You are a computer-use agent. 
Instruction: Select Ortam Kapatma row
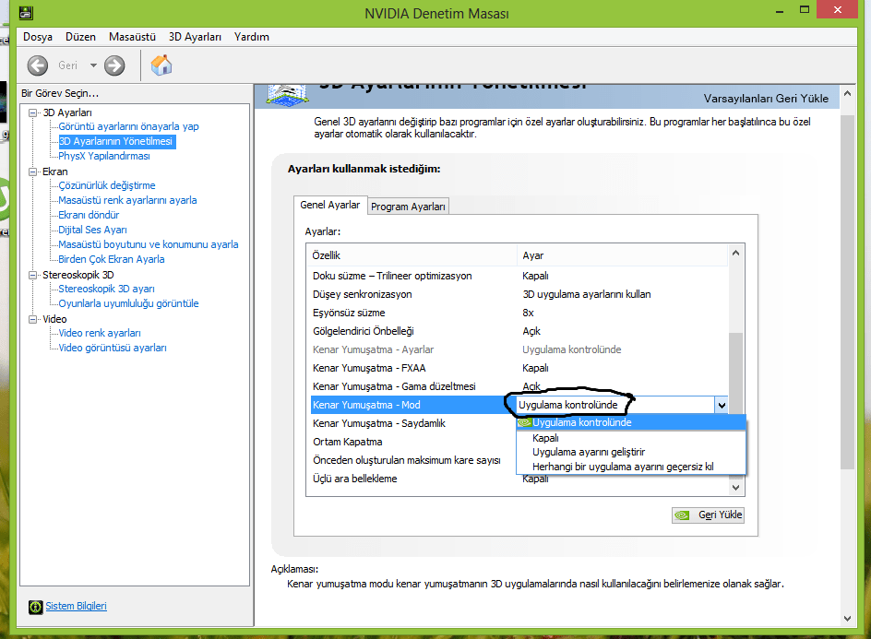[413, 442]
